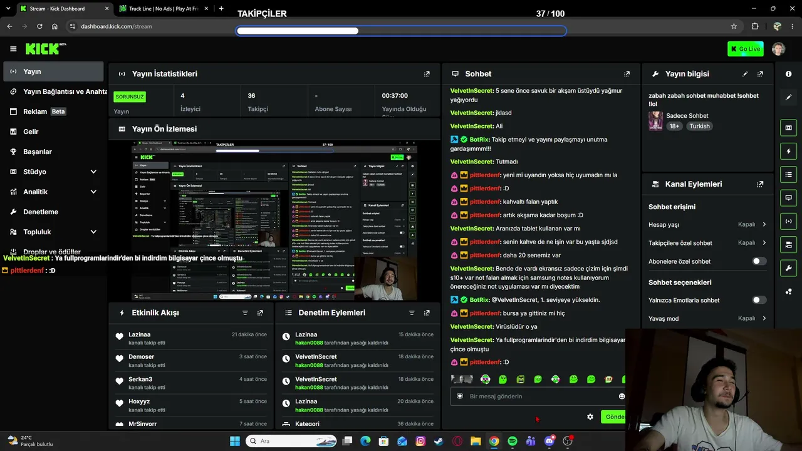This screenshot has width=802, height=451.
Task: Open the Hesap yaşı setting chevron
Action: [764, 224]
